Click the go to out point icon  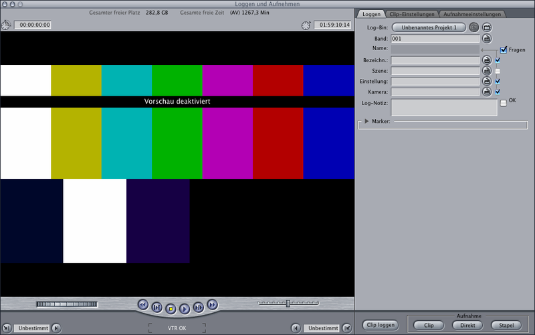click(296, 328)
